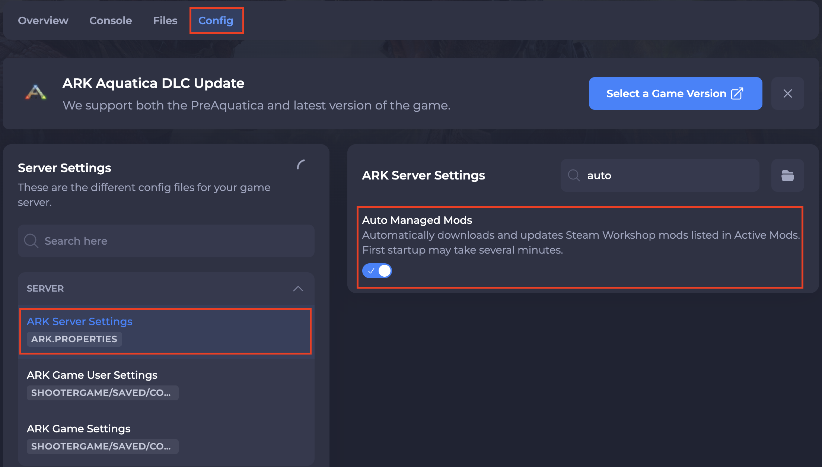Viewport: 822px width, 467px height.
Task: Open ARK Game User Settings config
Action: (166, 385)
